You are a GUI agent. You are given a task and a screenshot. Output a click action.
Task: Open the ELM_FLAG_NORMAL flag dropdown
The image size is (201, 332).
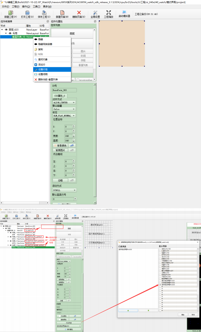tap(64, 116)
